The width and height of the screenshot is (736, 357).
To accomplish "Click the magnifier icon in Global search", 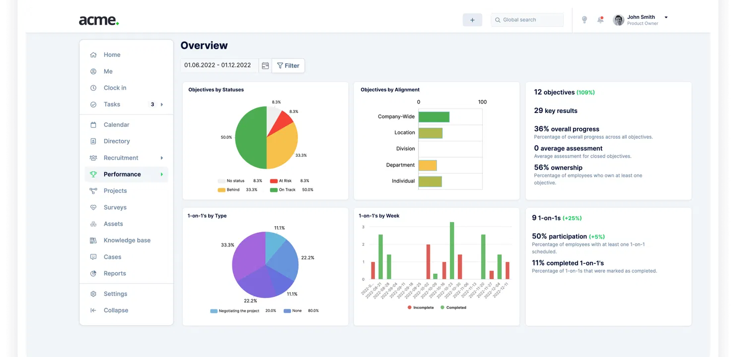I will point(498,20).
